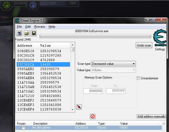Image resolution: width=169 pixels, height=132 pixels.
Task: Click value 18605 in address table
Action: [x=123, y=128]
